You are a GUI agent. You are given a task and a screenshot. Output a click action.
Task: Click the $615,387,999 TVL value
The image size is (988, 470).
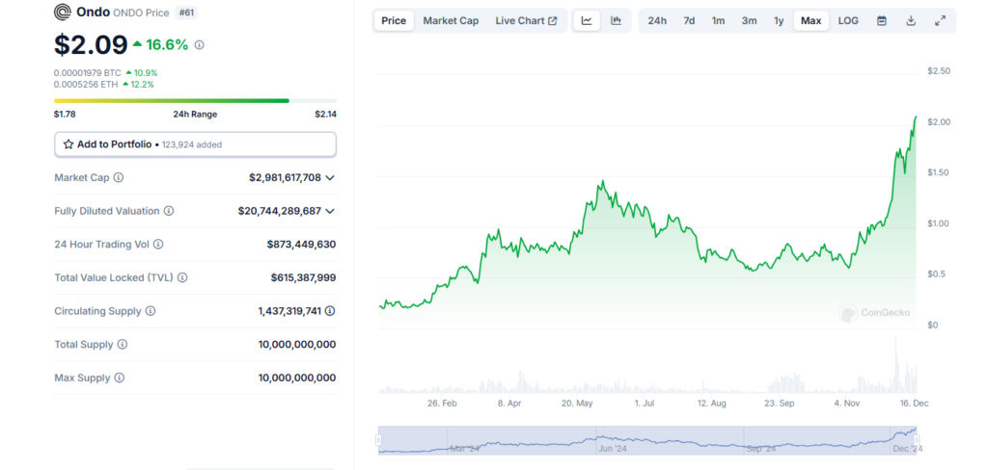(303, 277)
